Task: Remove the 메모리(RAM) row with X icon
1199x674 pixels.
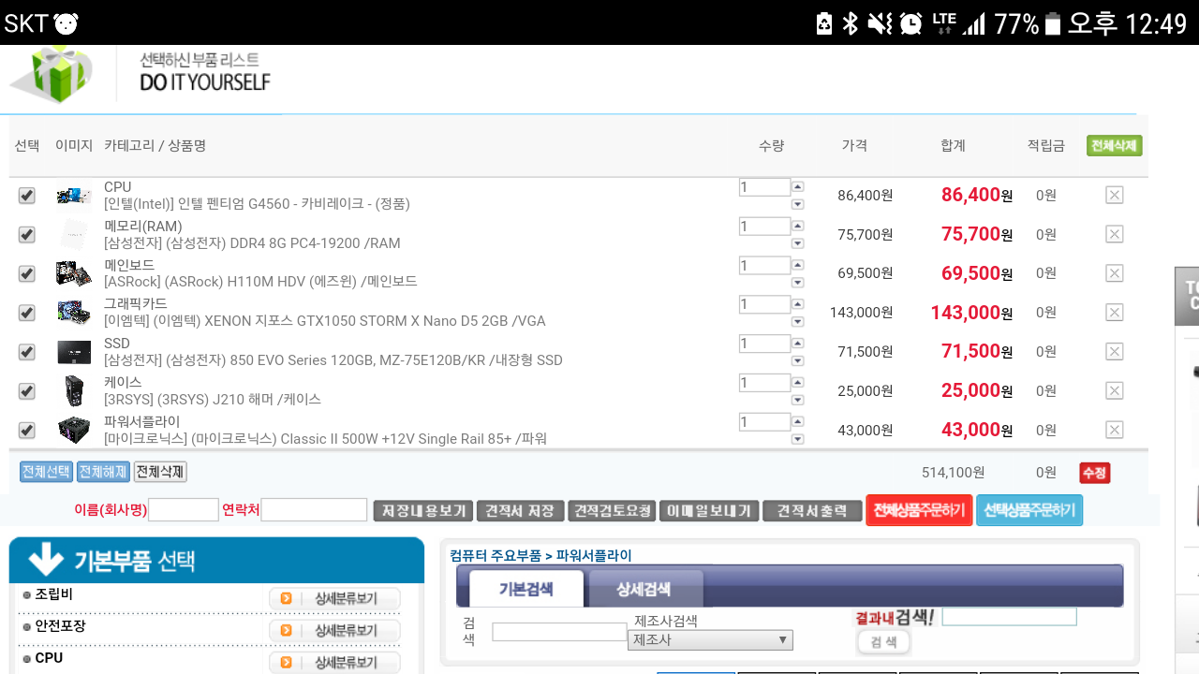Action: (x=1114, y=234)
